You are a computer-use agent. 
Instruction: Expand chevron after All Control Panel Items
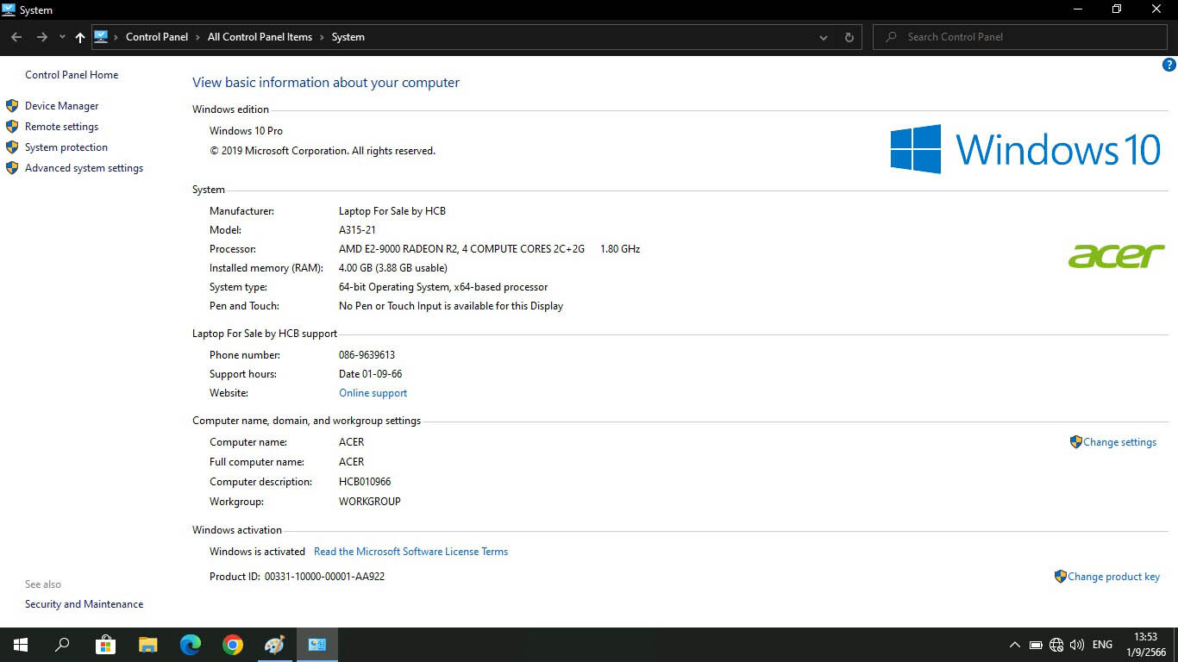pos(322,37)
